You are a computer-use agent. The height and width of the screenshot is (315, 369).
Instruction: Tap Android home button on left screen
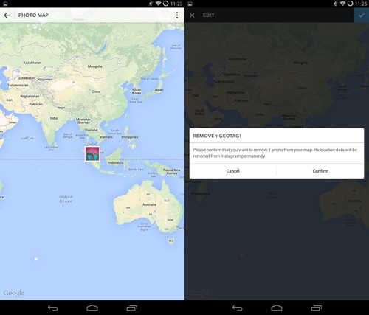click(x=92, y=308)
